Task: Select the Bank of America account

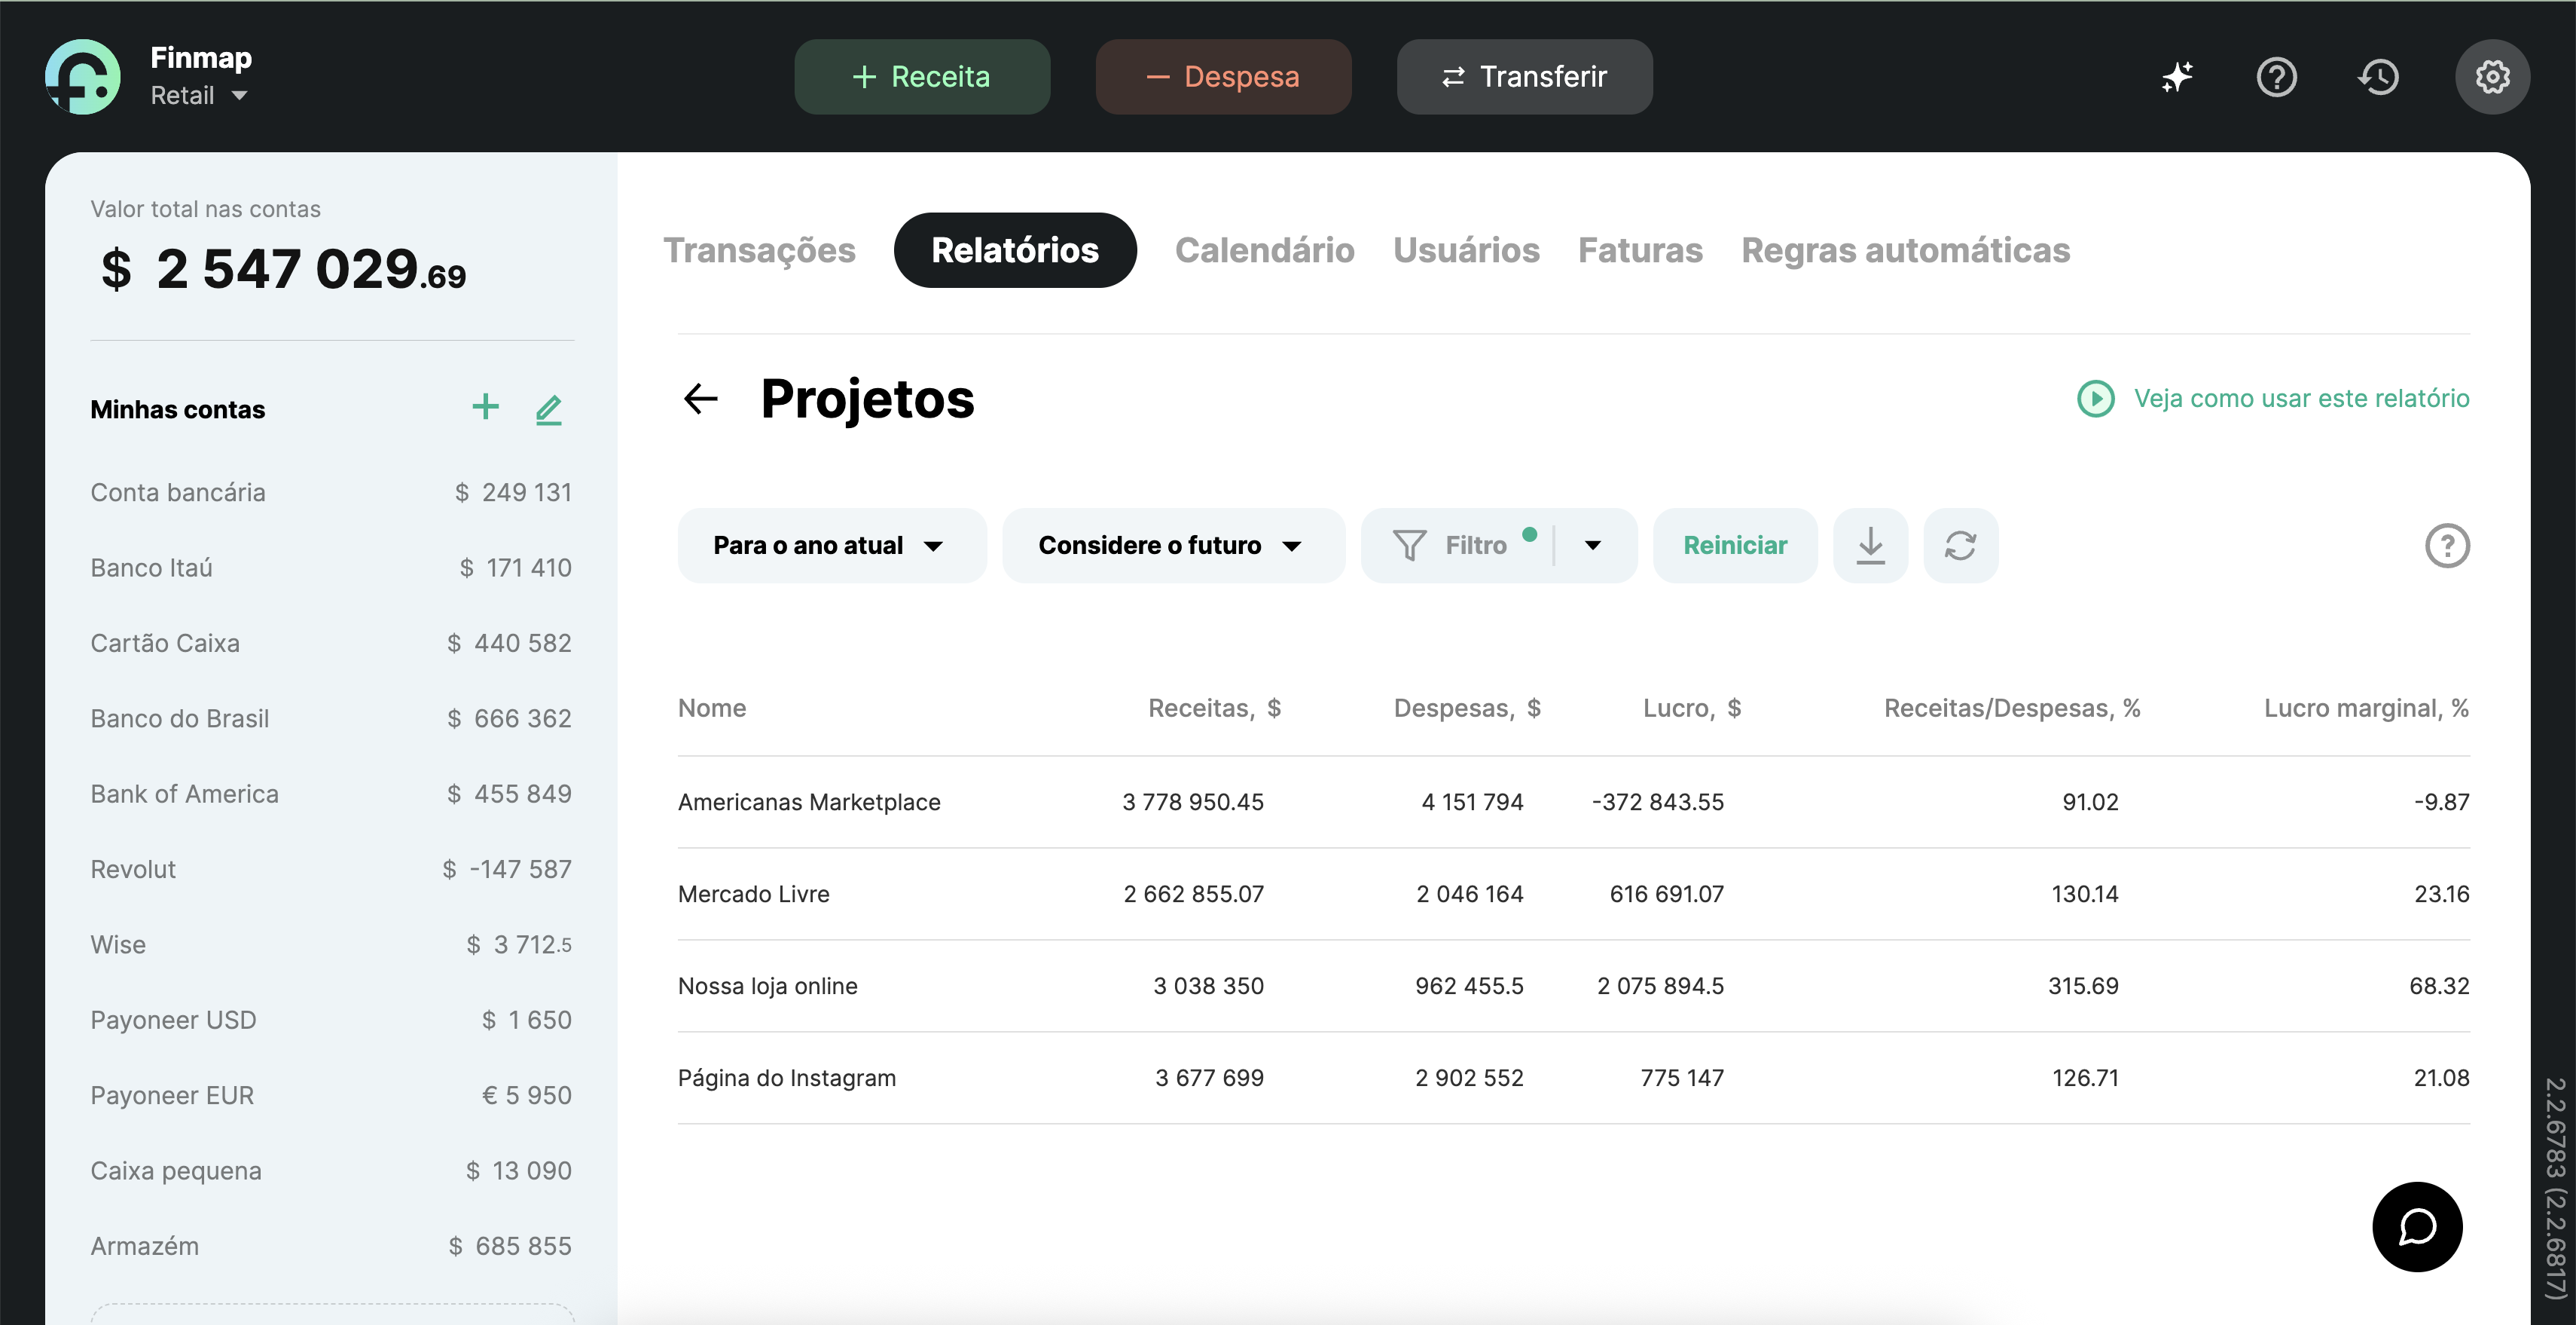Action: point(331,794)
